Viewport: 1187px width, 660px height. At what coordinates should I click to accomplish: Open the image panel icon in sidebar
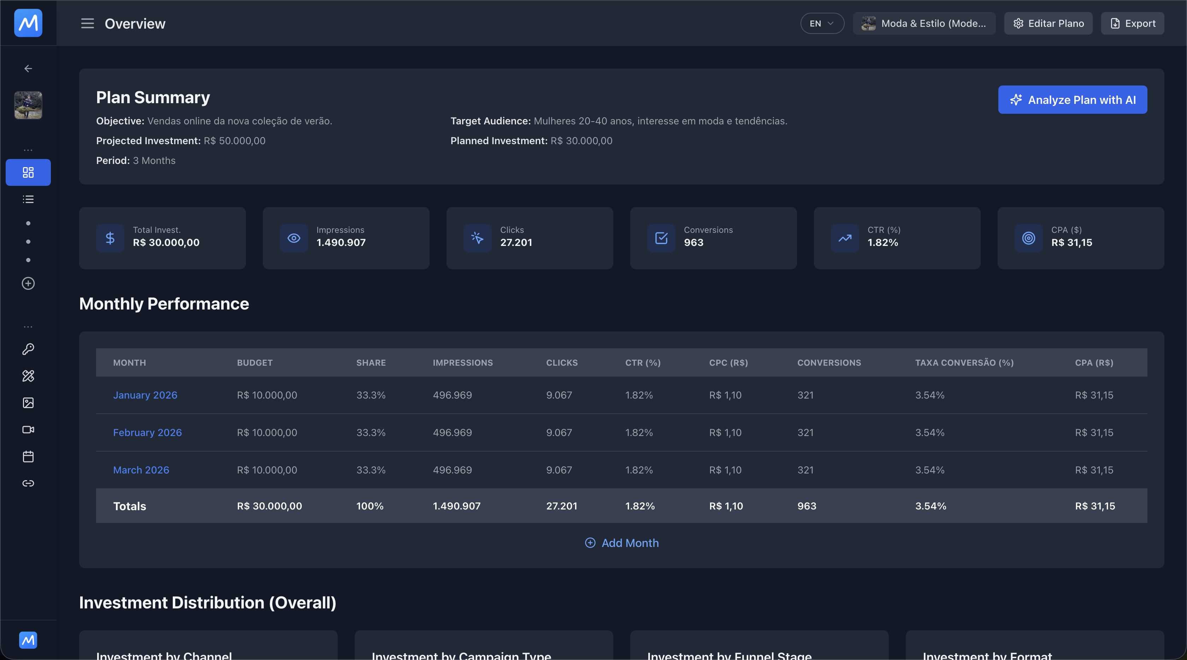28,403
